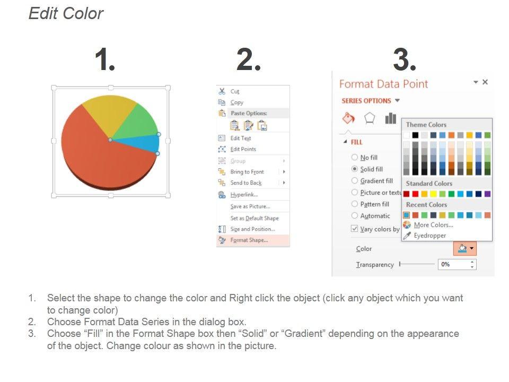
Task: Collapse the Fill section
Action: pyautogui.click(x=346, y=142)
